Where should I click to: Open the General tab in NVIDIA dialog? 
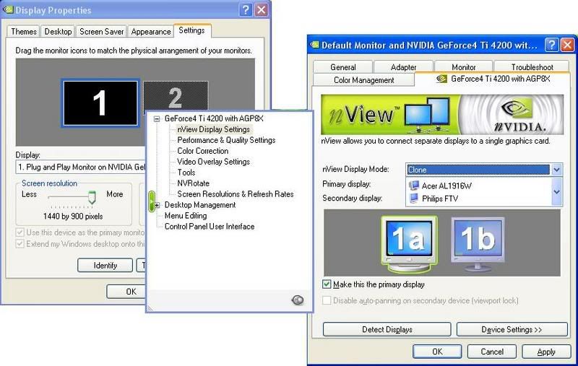[342, 66]
